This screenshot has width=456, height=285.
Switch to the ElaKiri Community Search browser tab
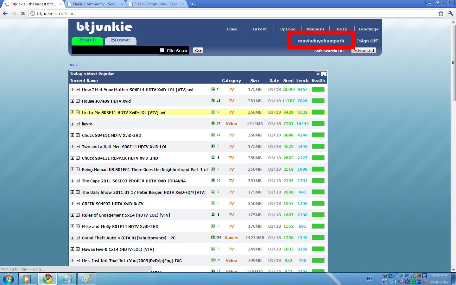click(95, 4)
